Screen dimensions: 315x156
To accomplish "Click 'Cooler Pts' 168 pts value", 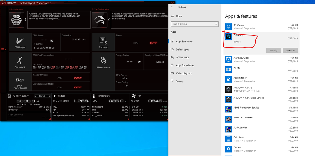I will pos(79,39).
